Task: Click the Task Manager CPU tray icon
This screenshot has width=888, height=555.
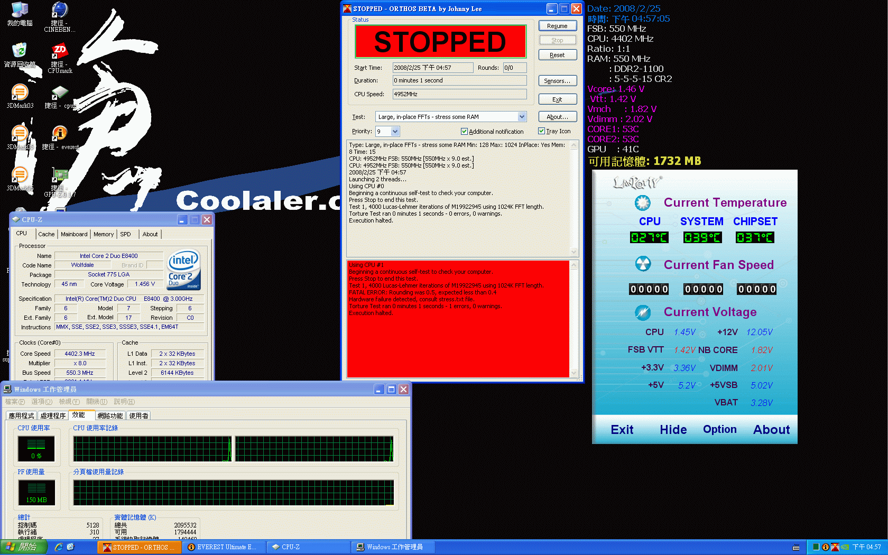Action: (816, 547)
